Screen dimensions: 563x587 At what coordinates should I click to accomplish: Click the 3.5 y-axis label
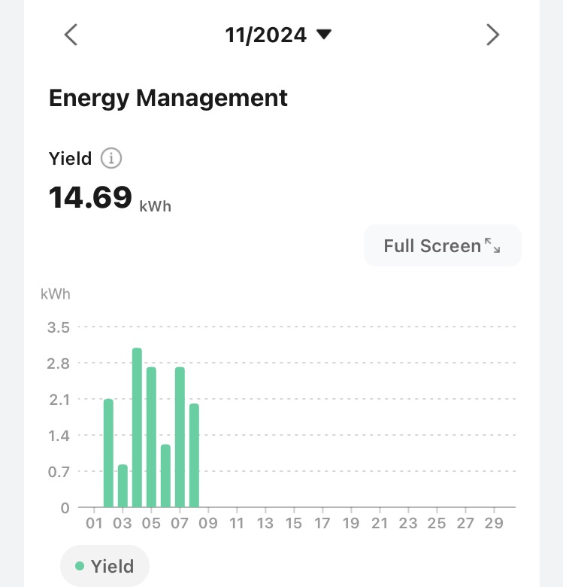[58, 327]
